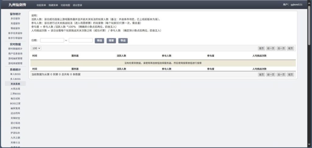Click the 筛选 filter button
Viewport: 312px width, 148px height.
click(x=100, y=40)
